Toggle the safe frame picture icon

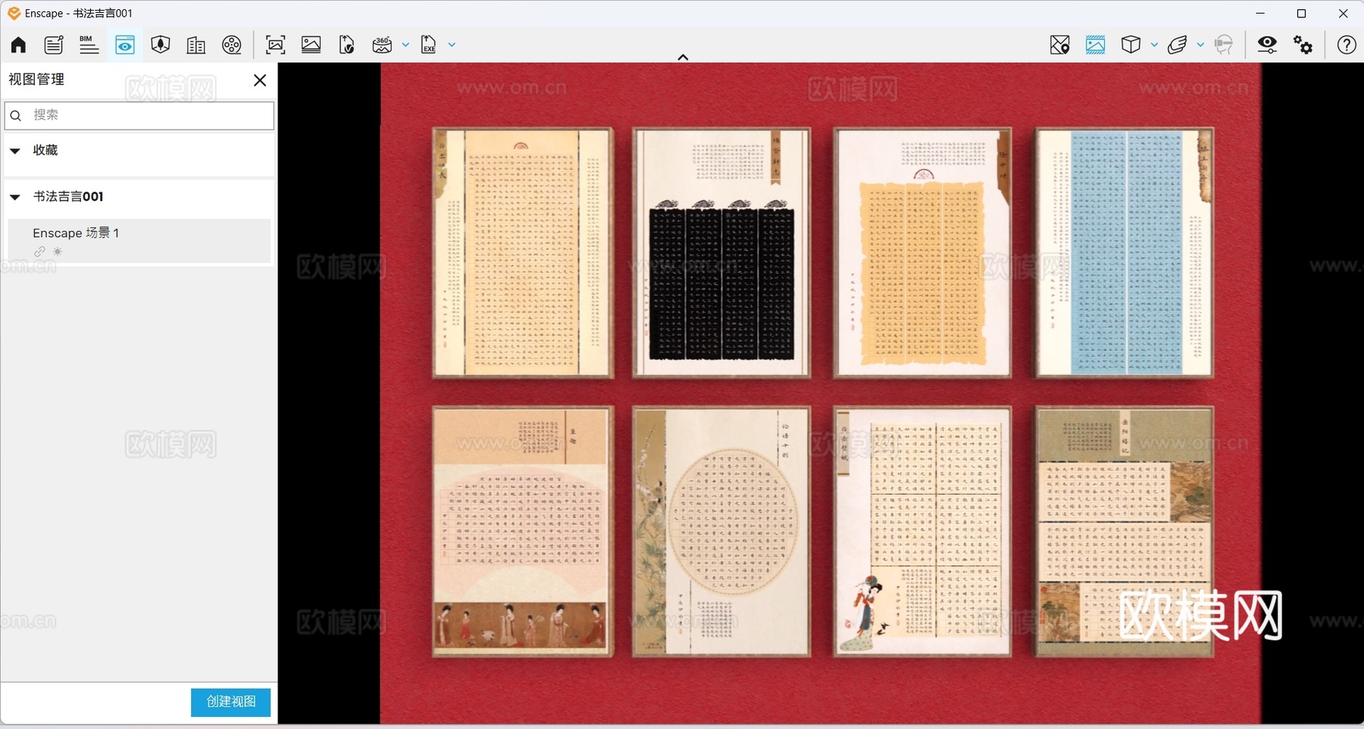pyautogui.click(x=1095, y=45)
